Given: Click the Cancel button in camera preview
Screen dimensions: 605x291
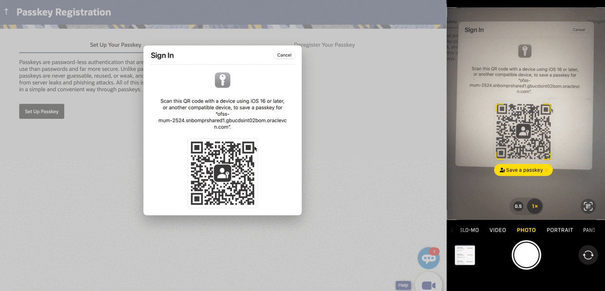Looking at the screenshot, I should (579, 30).
